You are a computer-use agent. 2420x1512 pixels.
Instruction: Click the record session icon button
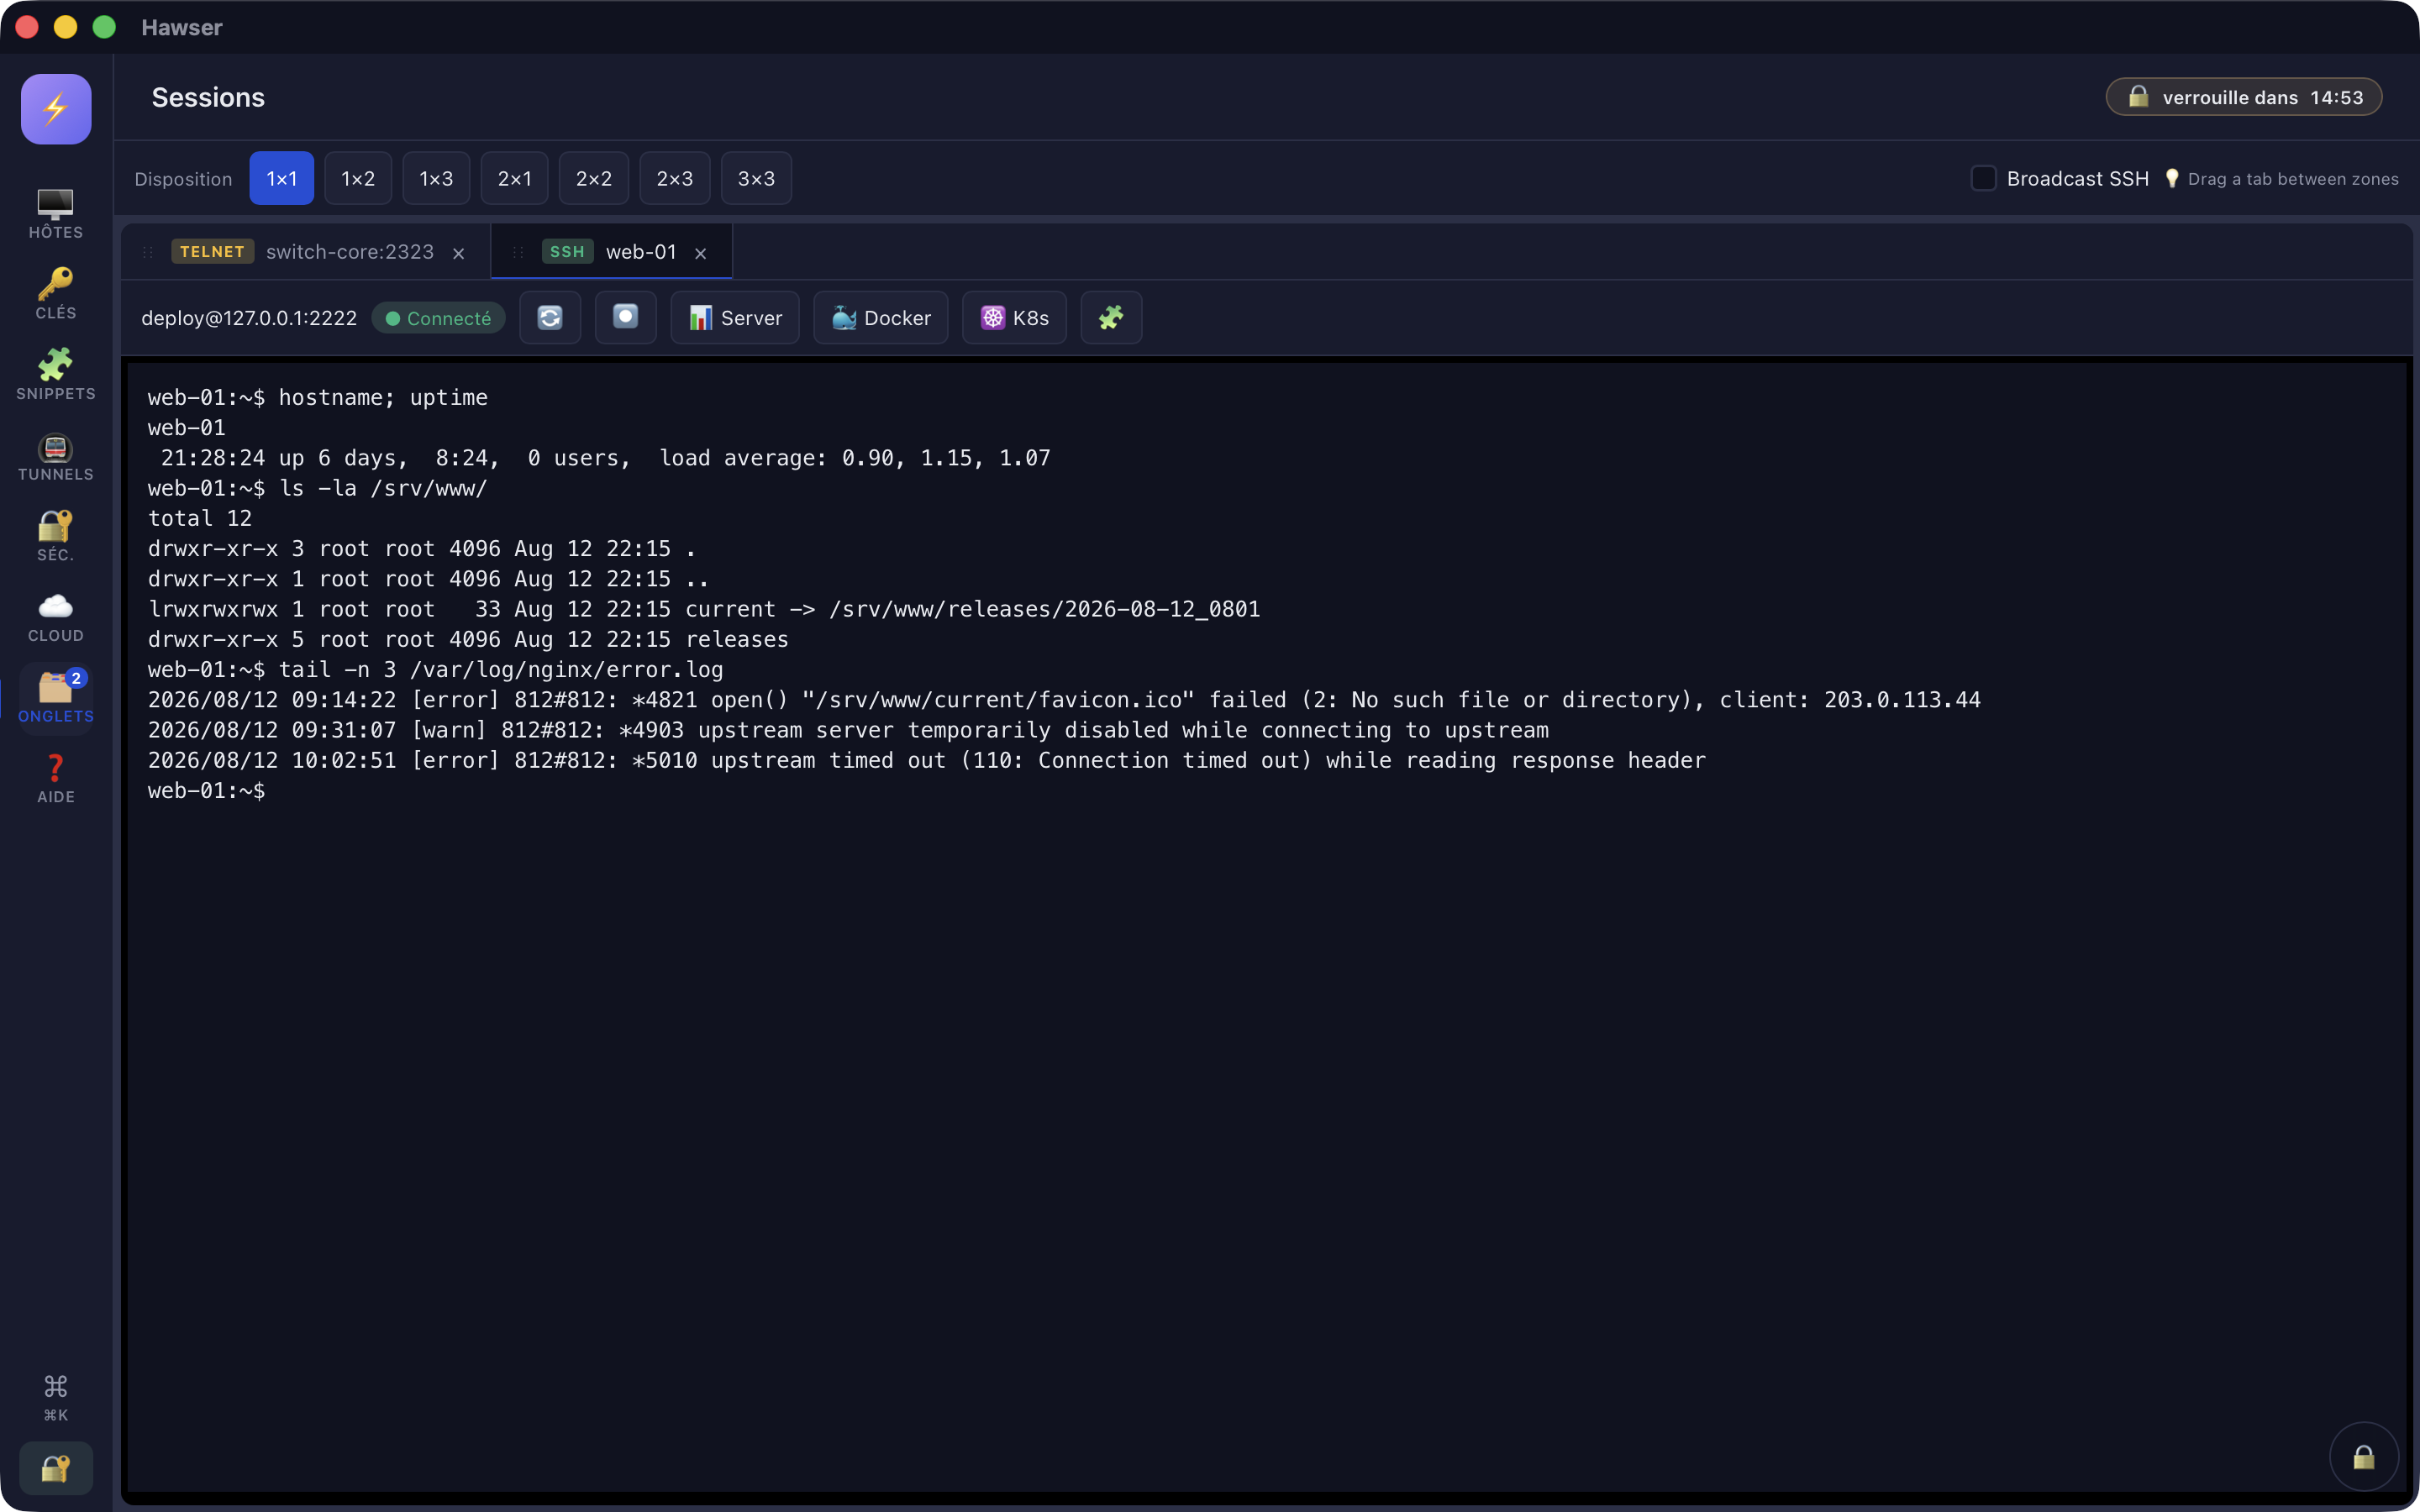626,318
